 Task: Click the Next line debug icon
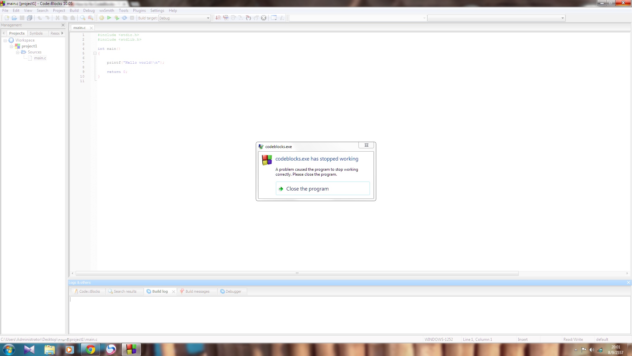coord(233,18)
